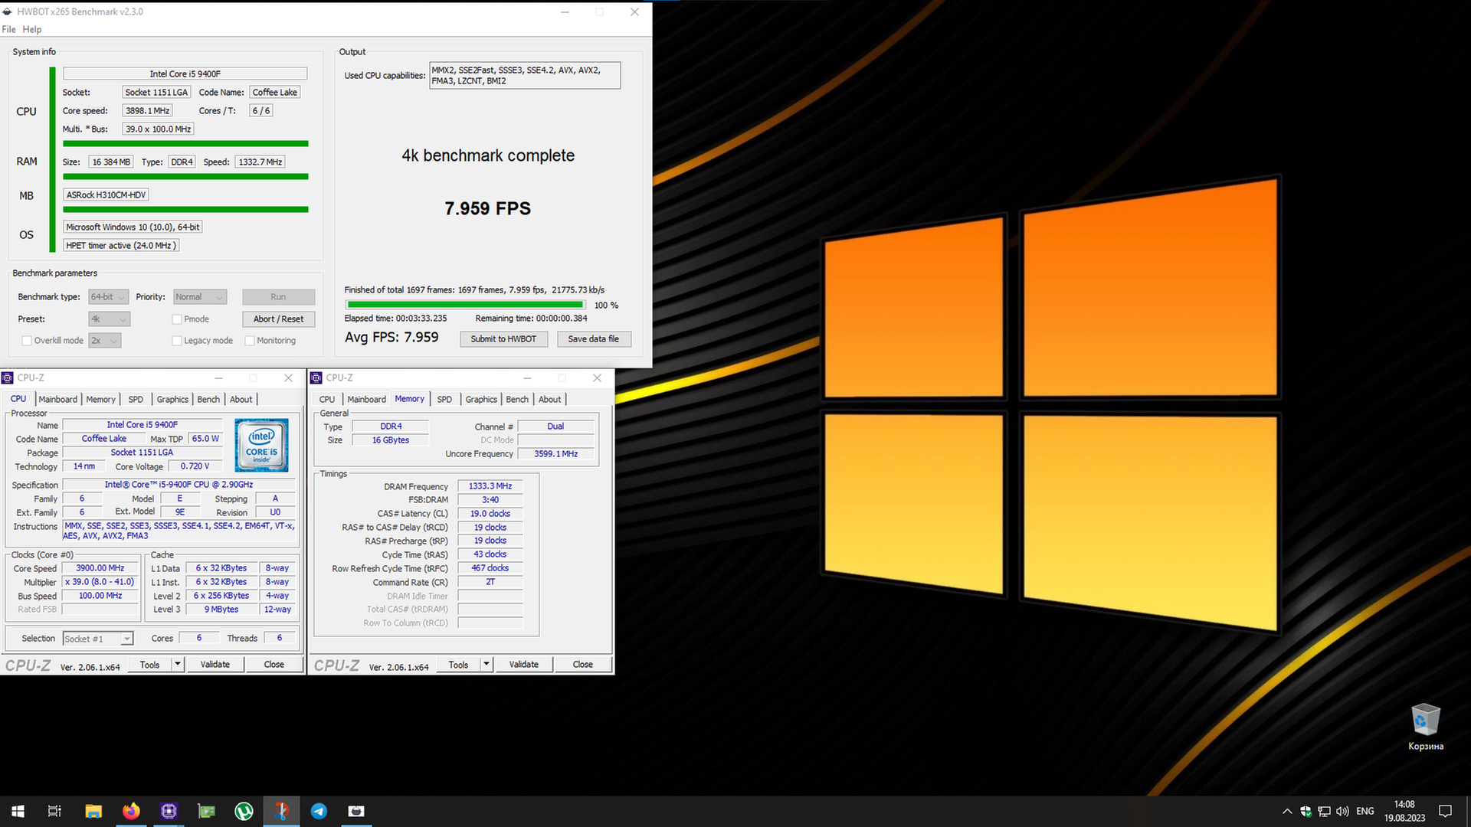Open the Windows Start menu
1471x827 pixels.
(x=18, y=811)
